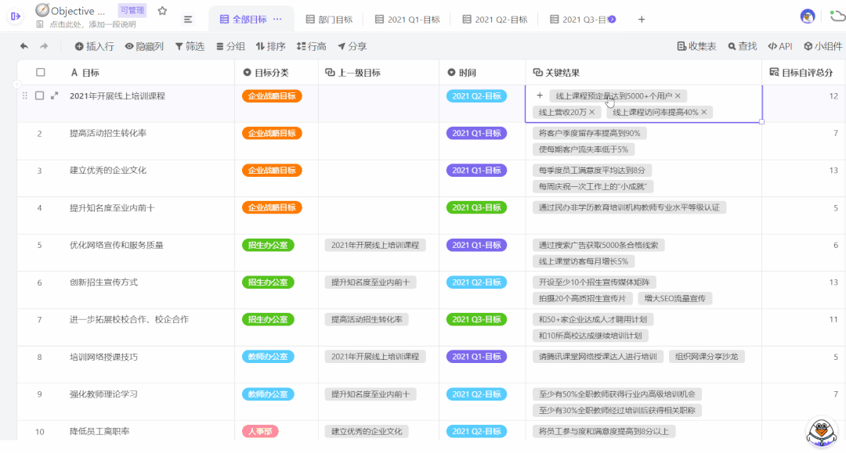Open linked record 增大SEO流量宣传
The height and width of the screenshot is (453, 846).
(x=675, y=298)
